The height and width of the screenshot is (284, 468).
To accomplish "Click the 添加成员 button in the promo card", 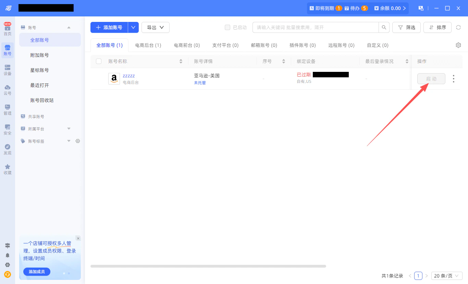I will [36, 271].
